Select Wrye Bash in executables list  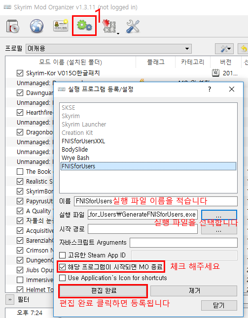(x=148, y=158)
